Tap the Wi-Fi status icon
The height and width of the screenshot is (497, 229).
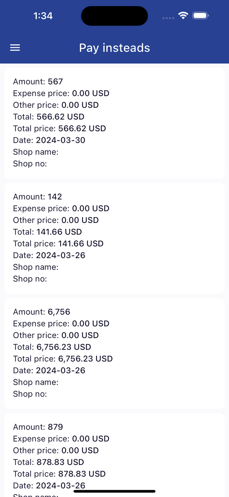184,16
